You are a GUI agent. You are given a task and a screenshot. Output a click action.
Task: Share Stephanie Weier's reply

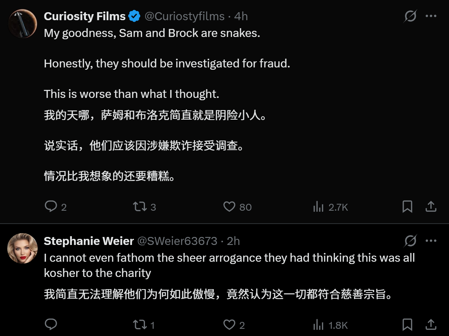(x=431, y=325)
